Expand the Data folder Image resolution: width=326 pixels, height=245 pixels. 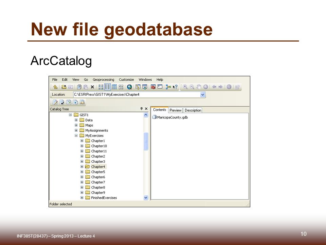pyautogui.click(x=76, y=120)
